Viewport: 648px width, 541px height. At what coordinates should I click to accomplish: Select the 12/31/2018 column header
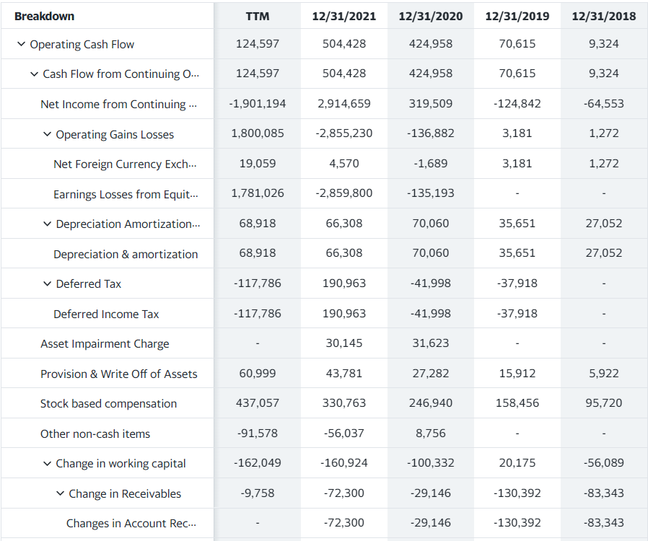(x=603, y=15)
